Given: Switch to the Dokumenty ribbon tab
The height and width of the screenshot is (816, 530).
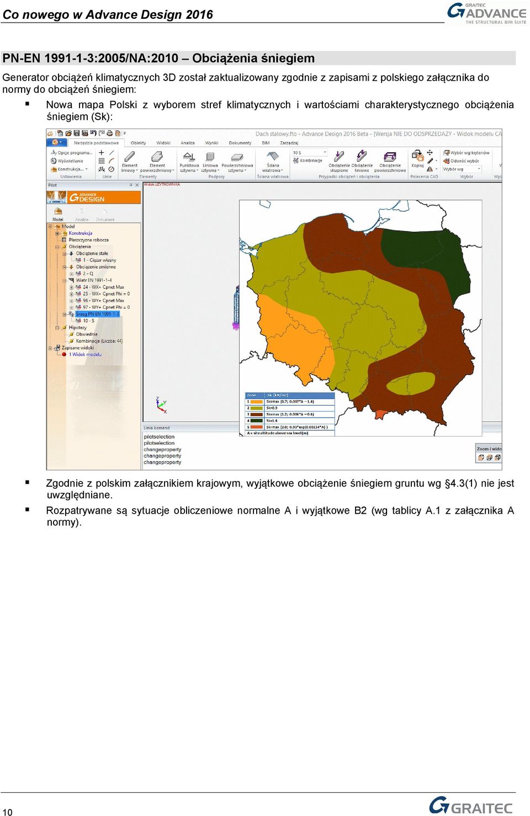Looking at the screenshot, I should (240, 143).
